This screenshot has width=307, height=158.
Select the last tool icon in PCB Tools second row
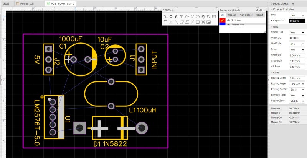(x=208, y=22)
